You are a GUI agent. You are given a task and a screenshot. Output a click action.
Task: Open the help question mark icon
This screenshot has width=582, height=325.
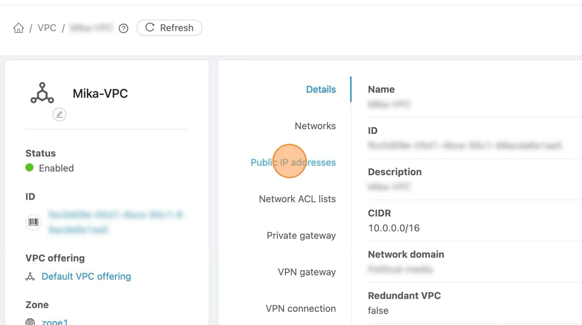point(124,29)
